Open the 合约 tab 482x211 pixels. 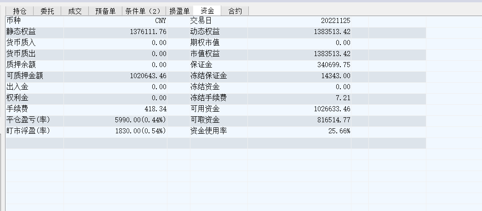[x=235, y=11]
